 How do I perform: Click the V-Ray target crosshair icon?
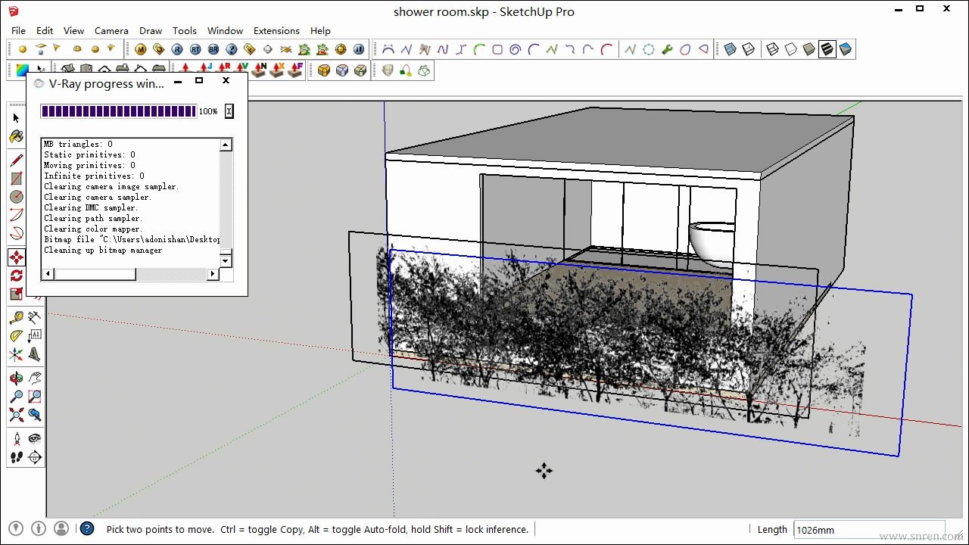[341, 49]
